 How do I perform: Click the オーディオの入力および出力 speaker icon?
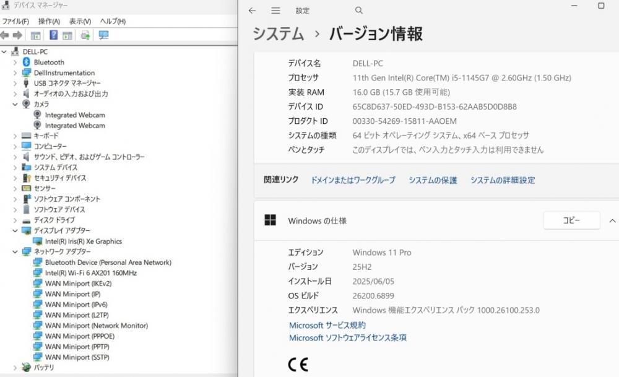(x=26, y=93)
